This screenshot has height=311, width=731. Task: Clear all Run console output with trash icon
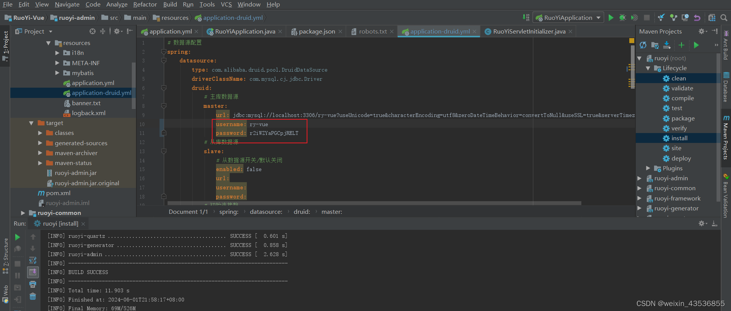pyautogui.click(x=33, y=297)
